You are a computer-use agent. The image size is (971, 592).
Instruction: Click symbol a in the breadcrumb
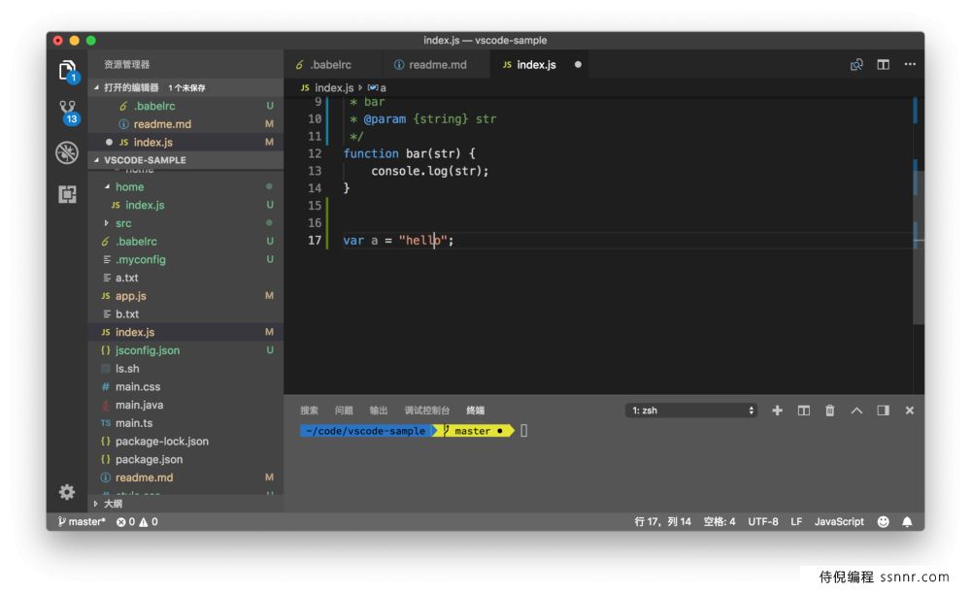377,87
